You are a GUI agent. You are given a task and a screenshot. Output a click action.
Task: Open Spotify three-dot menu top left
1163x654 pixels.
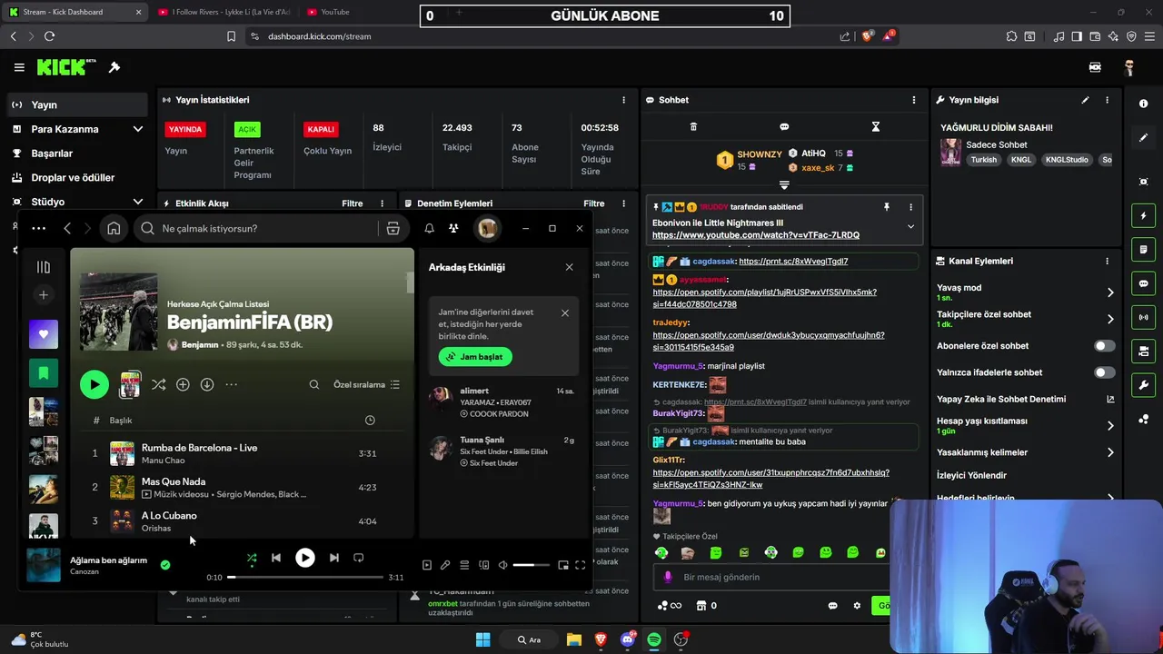38,229
